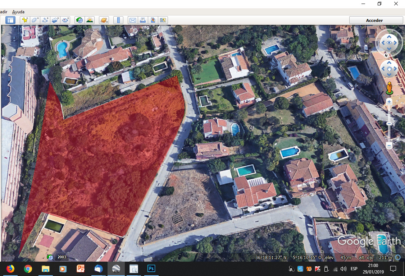
Task: Click the Print icon
Action: pyautogui.click(x=143, y=20)
